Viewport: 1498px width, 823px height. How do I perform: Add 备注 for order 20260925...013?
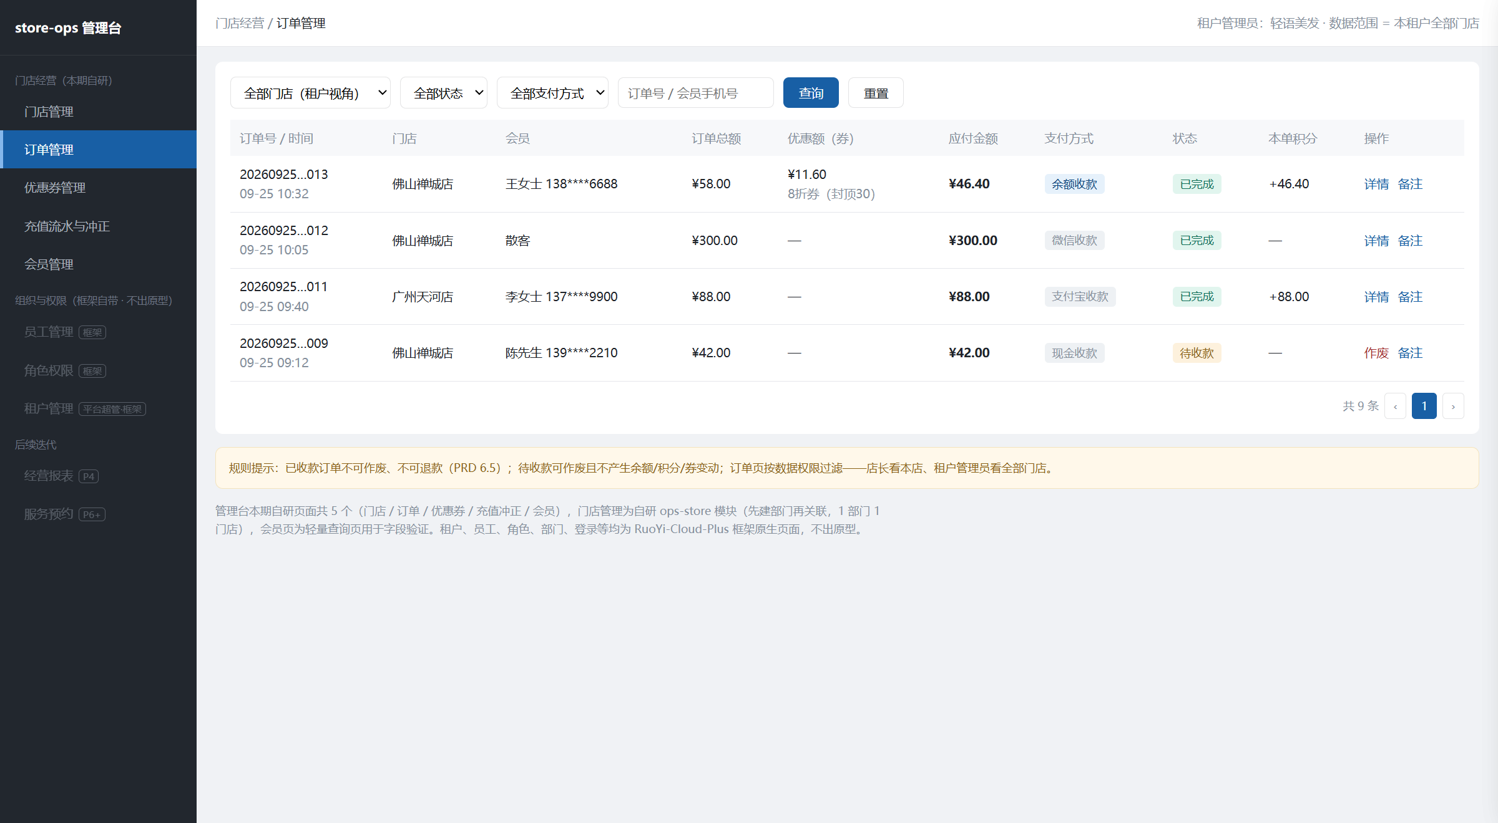pyautogui.click(x=1410, y=184)
